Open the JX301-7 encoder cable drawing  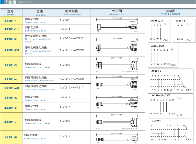pyautogui.click(x=117, y=122)
